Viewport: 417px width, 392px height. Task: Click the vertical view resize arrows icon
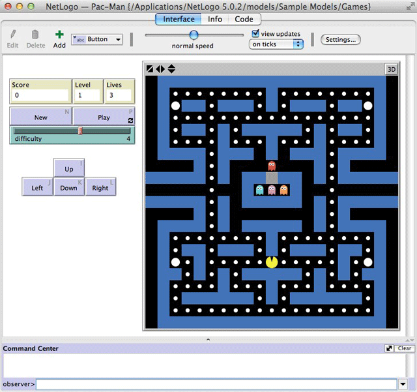(x=171, y=69)
